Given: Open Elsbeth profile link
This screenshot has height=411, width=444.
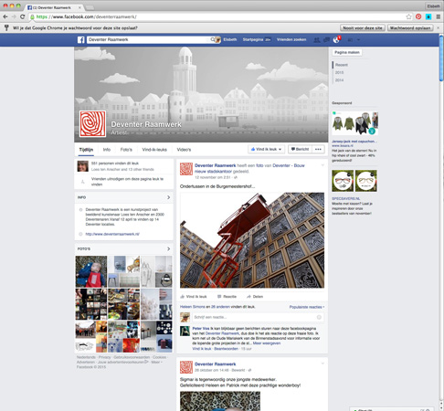Looking at the screenshot, I should tap(229, 39).
